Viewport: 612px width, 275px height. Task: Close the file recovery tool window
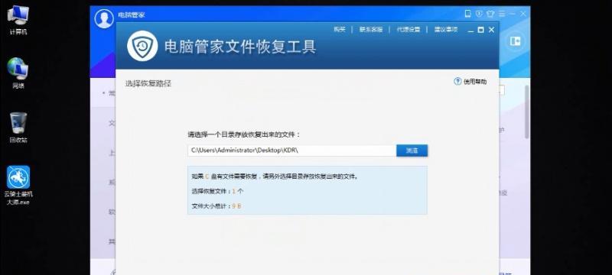coord(491,30)
